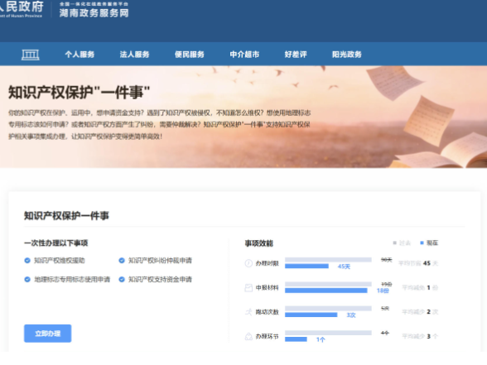Click the 申报材料 row label
This screenshot has height=365, width=487.
[267, 288]
